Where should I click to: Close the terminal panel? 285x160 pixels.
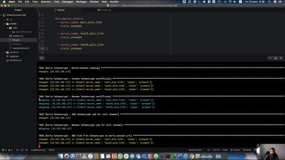pos(281,58)
